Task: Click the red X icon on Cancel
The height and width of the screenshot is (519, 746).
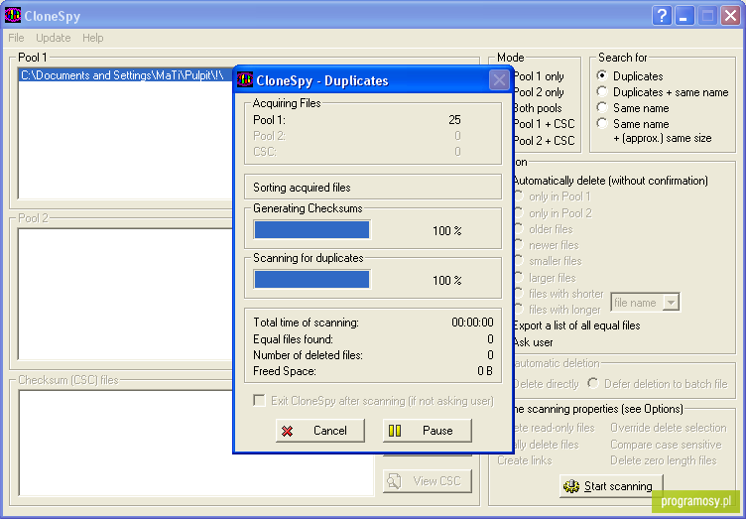Action: (287, 431)
